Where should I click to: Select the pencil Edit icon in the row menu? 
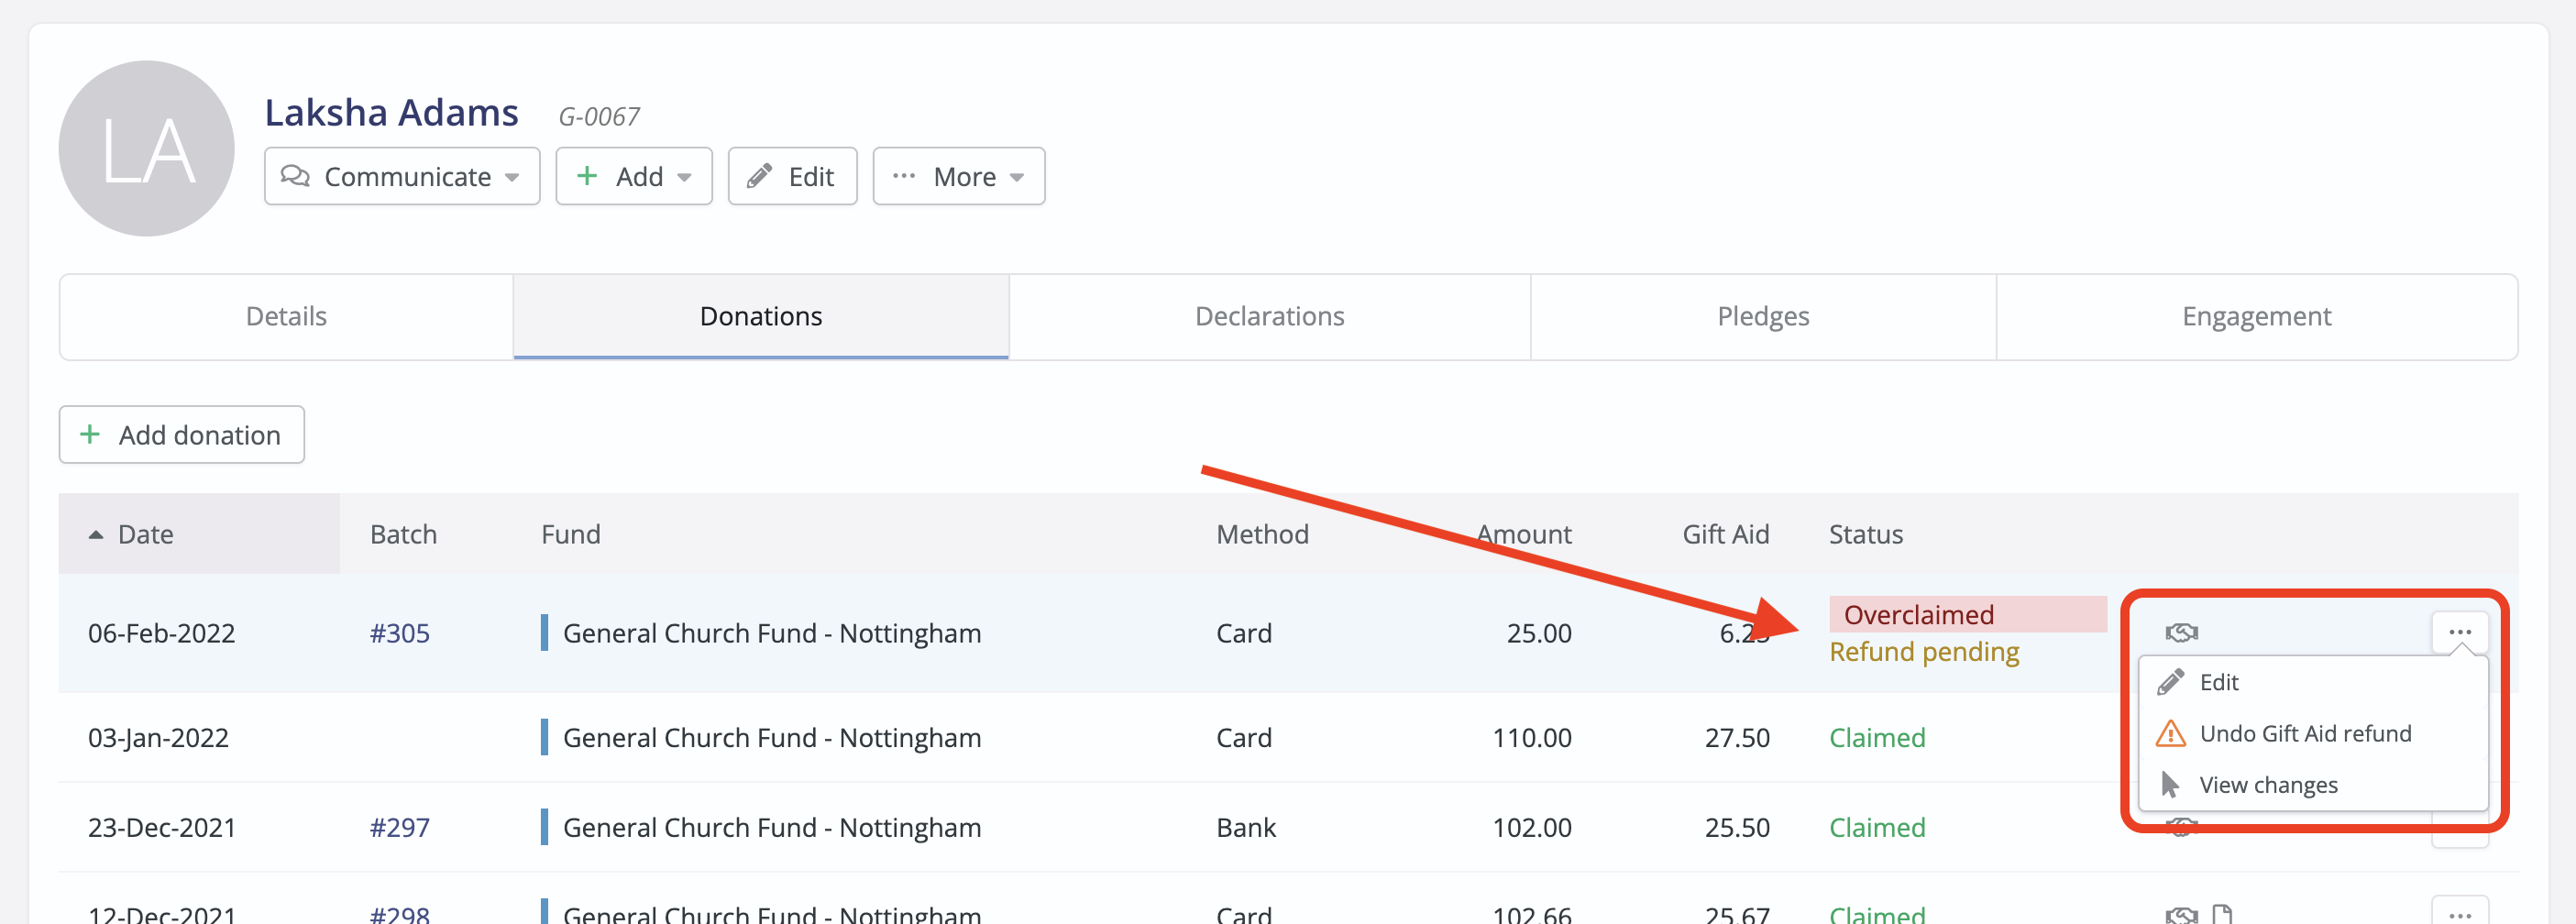tap(2169, 681)
